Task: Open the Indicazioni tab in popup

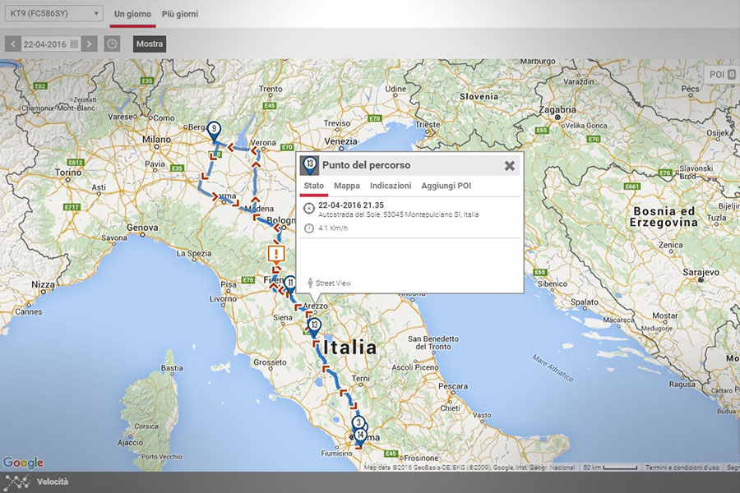Action: pyautogui.click(x=391, y=186)
